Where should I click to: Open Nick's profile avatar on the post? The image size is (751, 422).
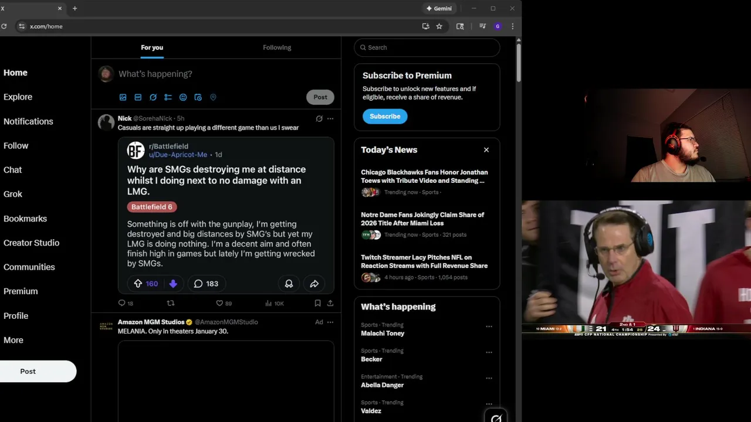click(x=106, y=122)
